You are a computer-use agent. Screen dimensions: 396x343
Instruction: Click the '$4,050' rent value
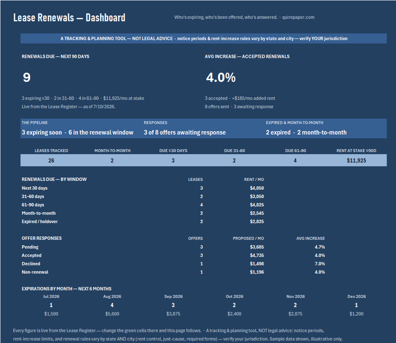coord(257,188)
